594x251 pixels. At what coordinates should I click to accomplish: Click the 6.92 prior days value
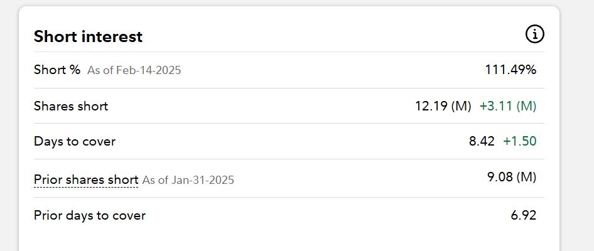pos(524,215)
